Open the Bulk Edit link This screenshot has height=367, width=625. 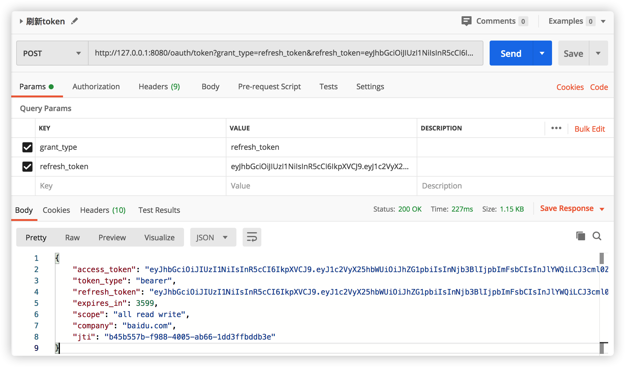(x=589, y=129)
